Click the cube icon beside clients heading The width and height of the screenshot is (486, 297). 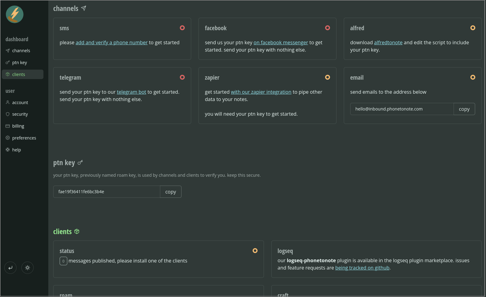coord(77,231)
